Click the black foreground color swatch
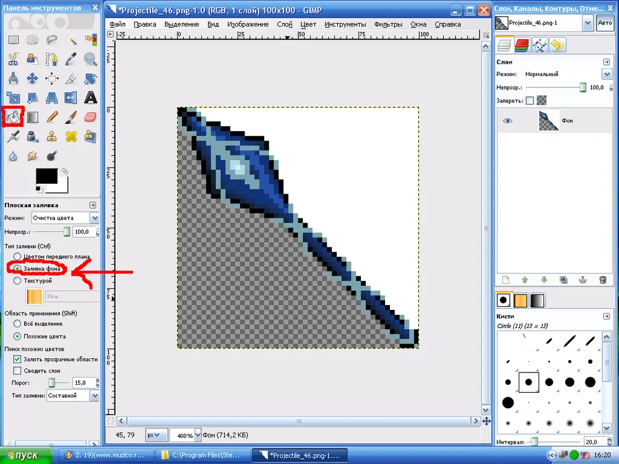The height and width of the screenshot is (464, 619). tap(46, 176)
